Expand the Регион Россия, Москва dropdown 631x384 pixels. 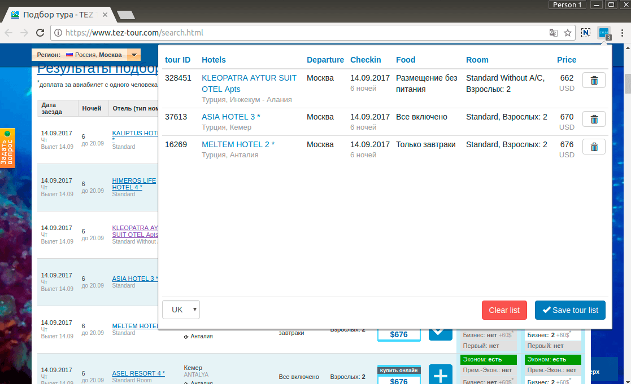click(x=134, y=55)
